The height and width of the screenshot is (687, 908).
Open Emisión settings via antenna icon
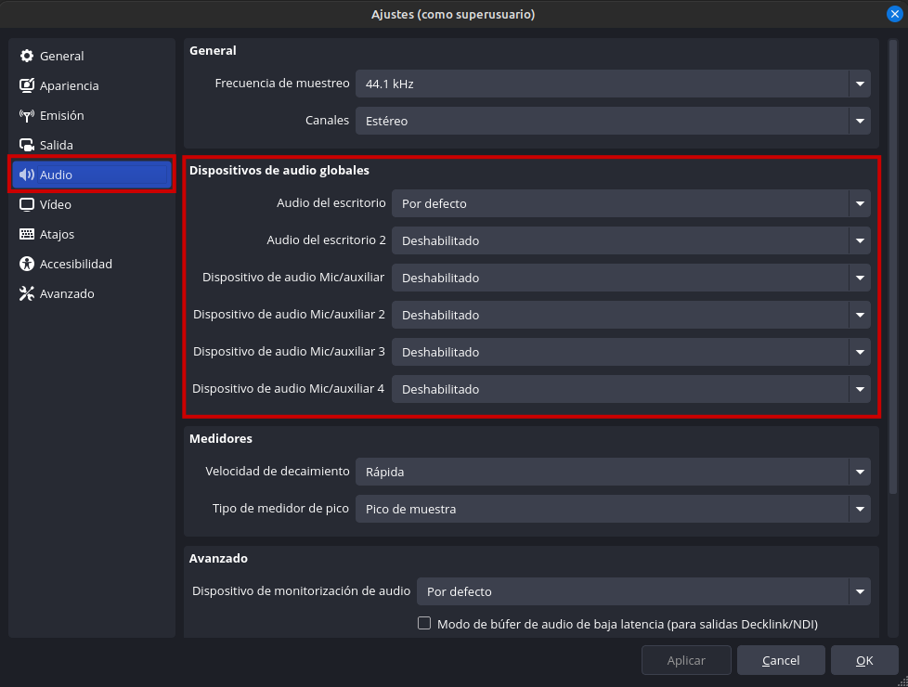coord(27,115)
